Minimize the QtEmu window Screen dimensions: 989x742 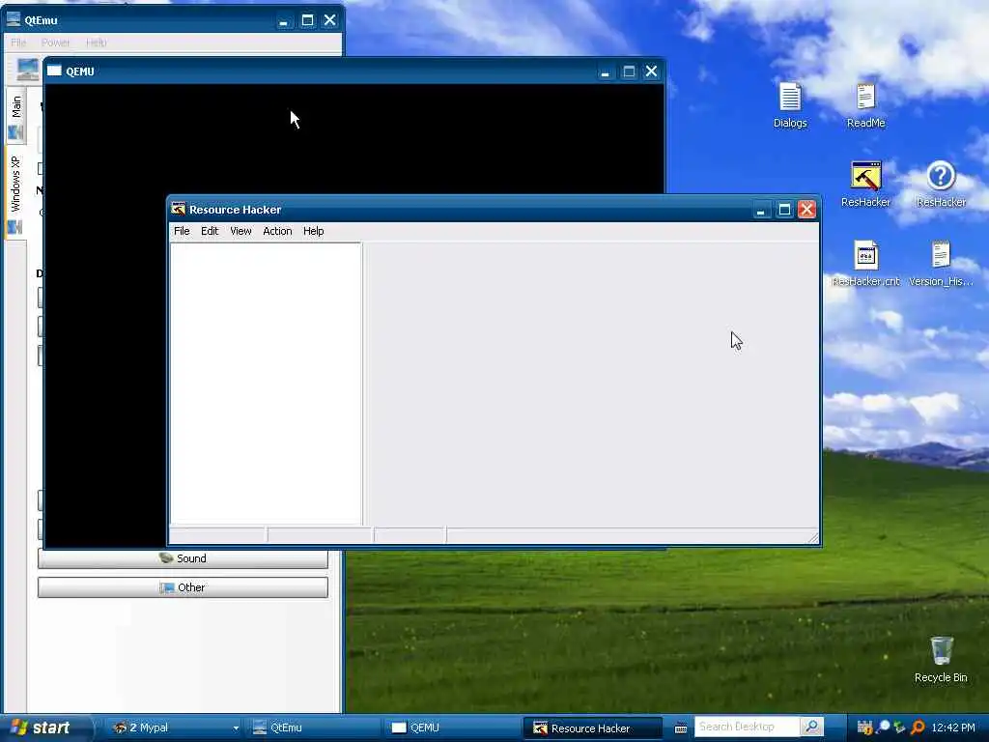pos(283,20)
